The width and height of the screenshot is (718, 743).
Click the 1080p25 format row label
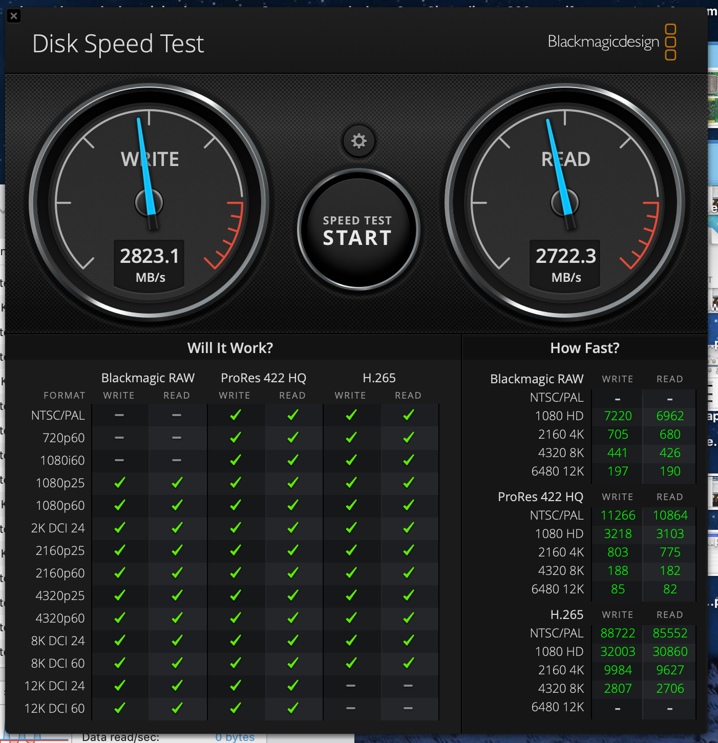(60, 483)
